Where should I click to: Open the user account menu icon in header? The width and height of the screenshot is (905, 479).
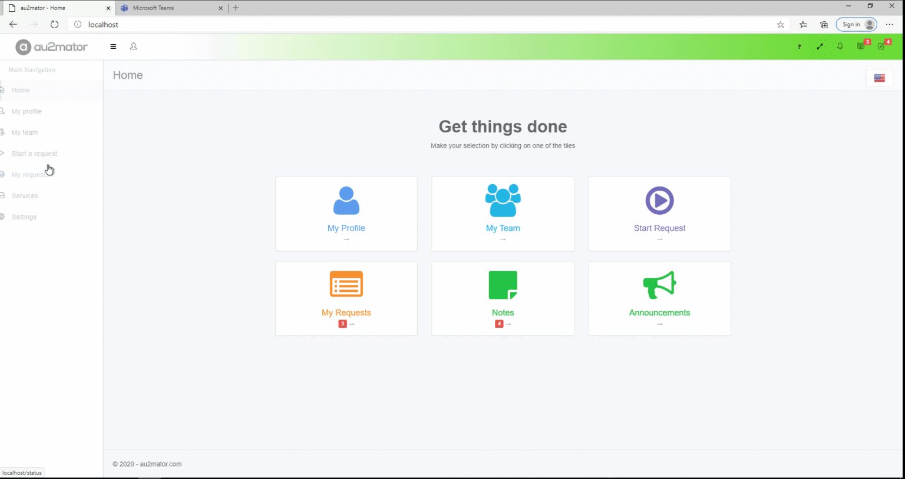tap(134, 46)
